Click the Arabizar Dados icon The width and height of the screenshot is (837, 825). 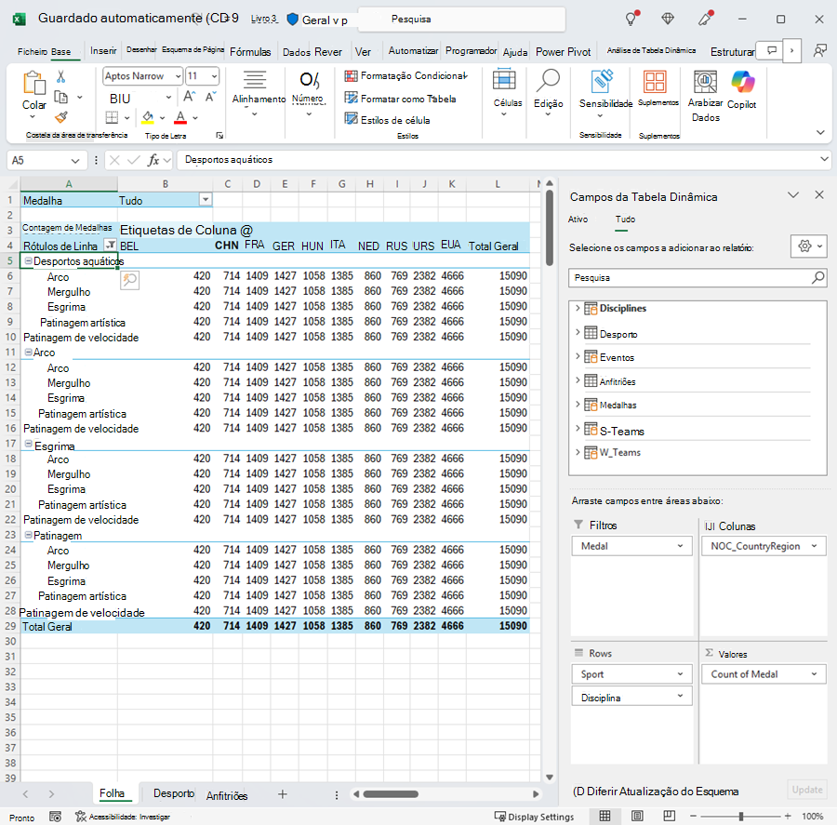click(x=705, y=82)
